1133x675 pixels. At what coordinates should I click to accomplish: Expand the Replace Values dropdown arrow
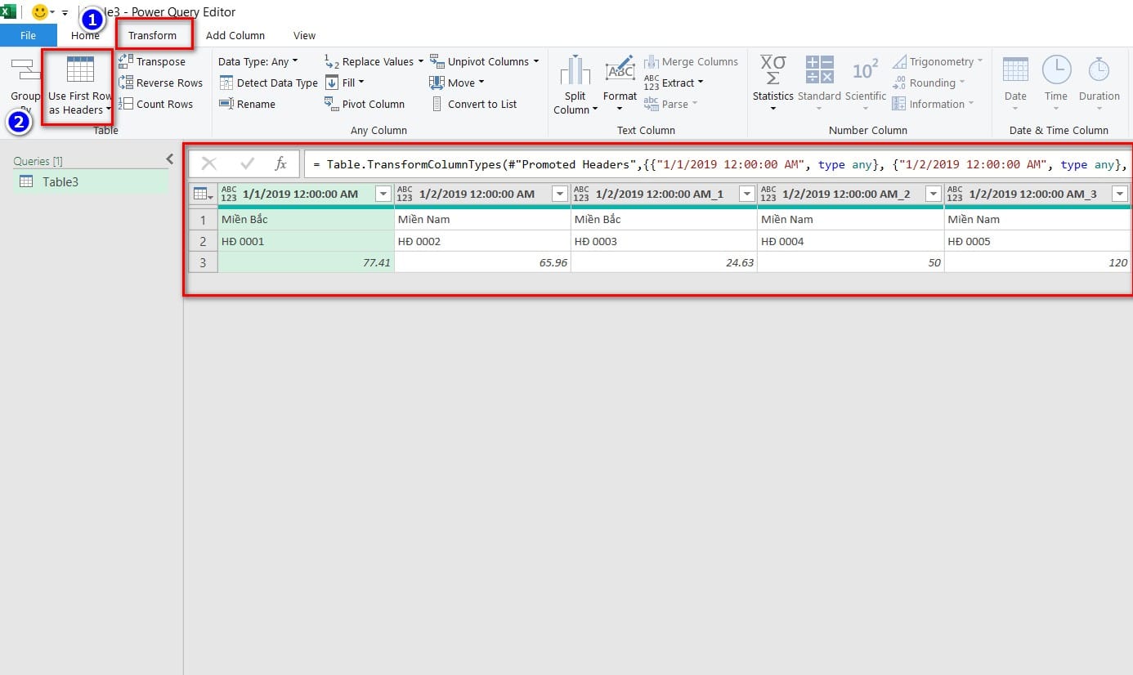tap(421, 61)
